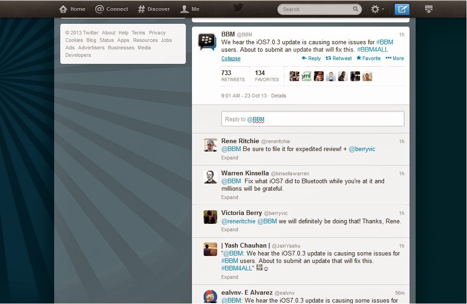Retweet the BBM tweet
This screenshot has width=467, height=304.
338,58
